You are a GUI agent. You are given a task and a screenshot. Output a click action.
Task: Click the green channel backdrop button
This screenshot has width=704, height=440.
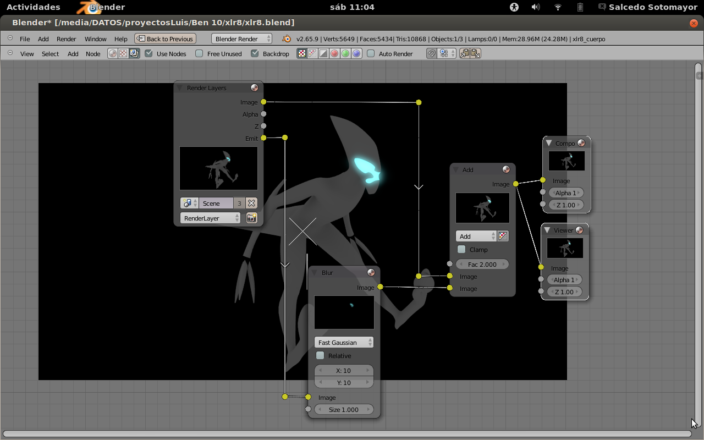point(345,53)
